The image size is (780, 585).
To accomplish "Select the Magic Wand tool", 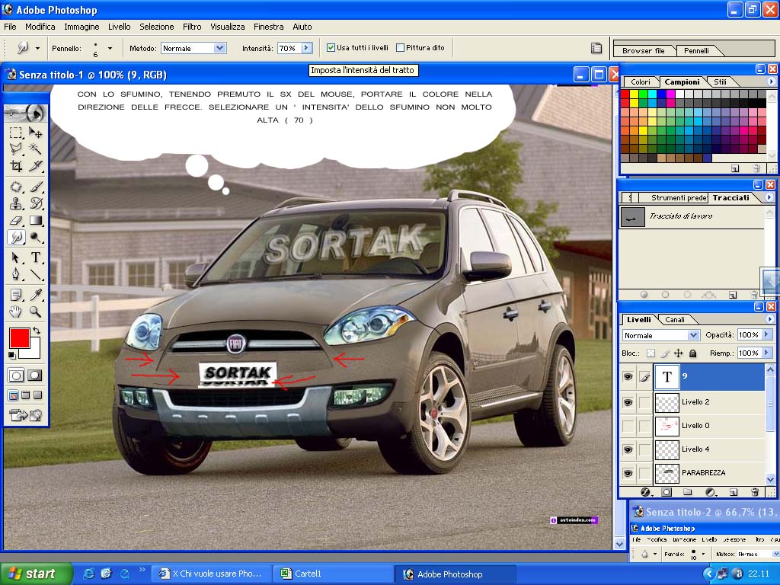I will point(35,149).
